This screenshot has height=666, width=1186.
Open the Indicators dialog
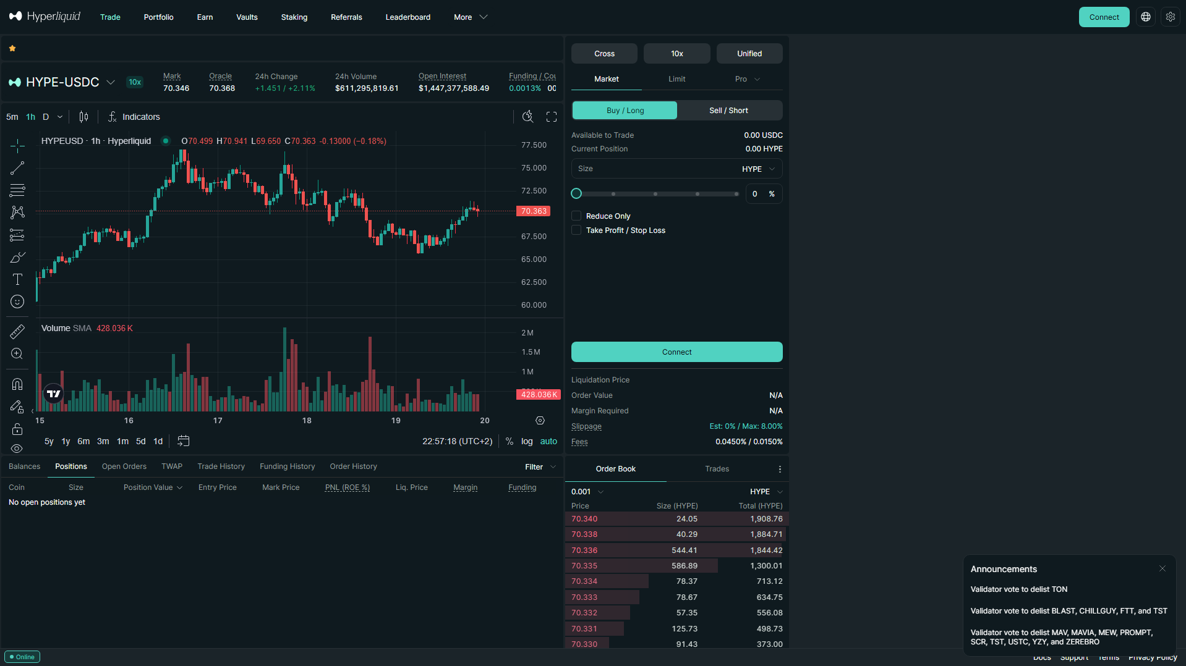[x=134, y=117]
